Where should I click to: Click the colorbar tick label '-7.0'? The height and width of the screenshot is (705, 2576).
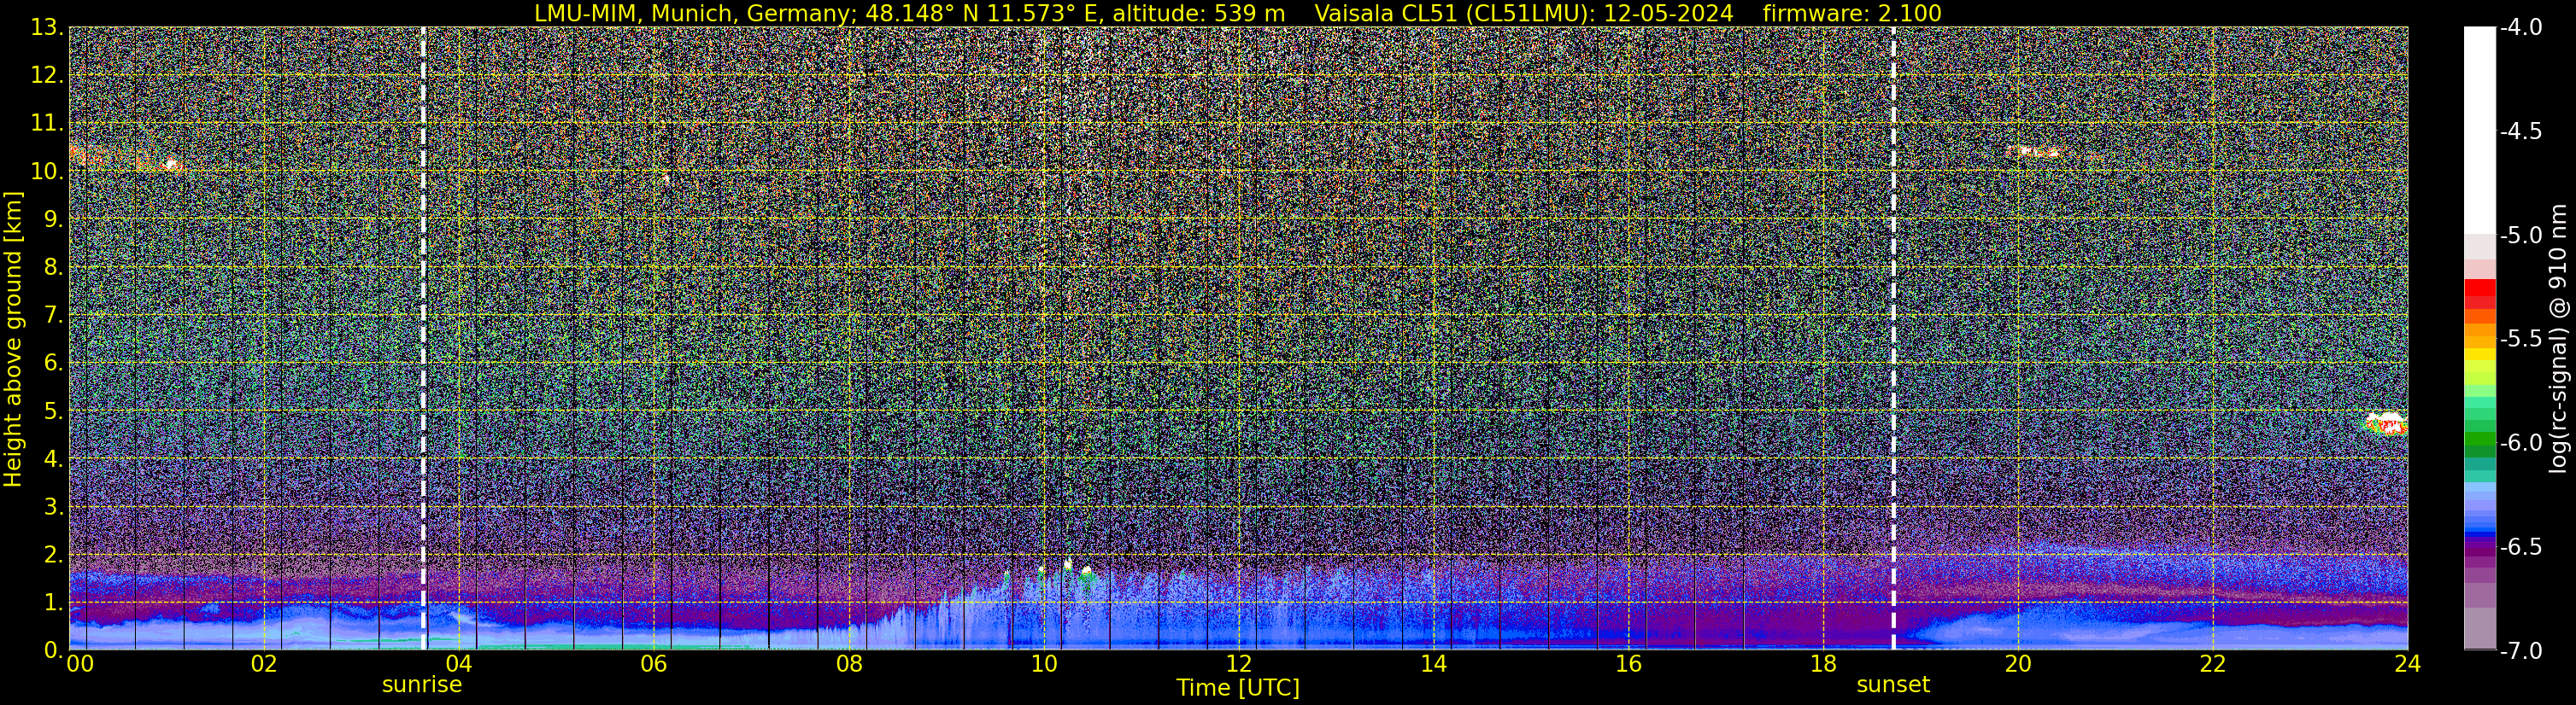pyautogui.click(x=2521, y=651)
